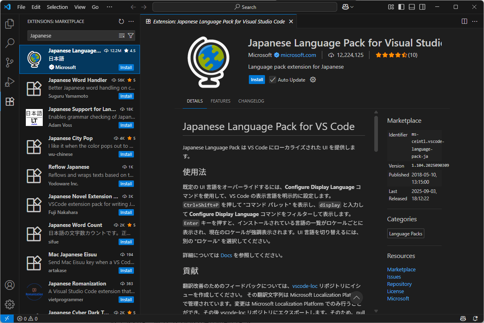Open the Extensions view More Actions menu

131,21
